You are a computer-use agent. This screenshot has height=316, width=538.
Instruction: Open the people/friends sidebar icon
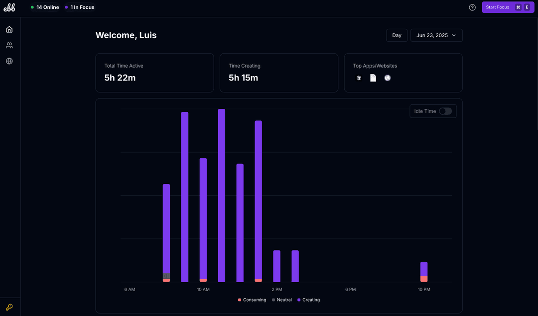[x=9, y=45]
